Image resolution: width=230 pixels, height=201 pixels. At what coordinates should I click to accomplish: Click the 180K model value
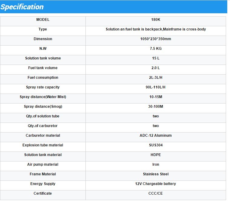coord(156,20)
